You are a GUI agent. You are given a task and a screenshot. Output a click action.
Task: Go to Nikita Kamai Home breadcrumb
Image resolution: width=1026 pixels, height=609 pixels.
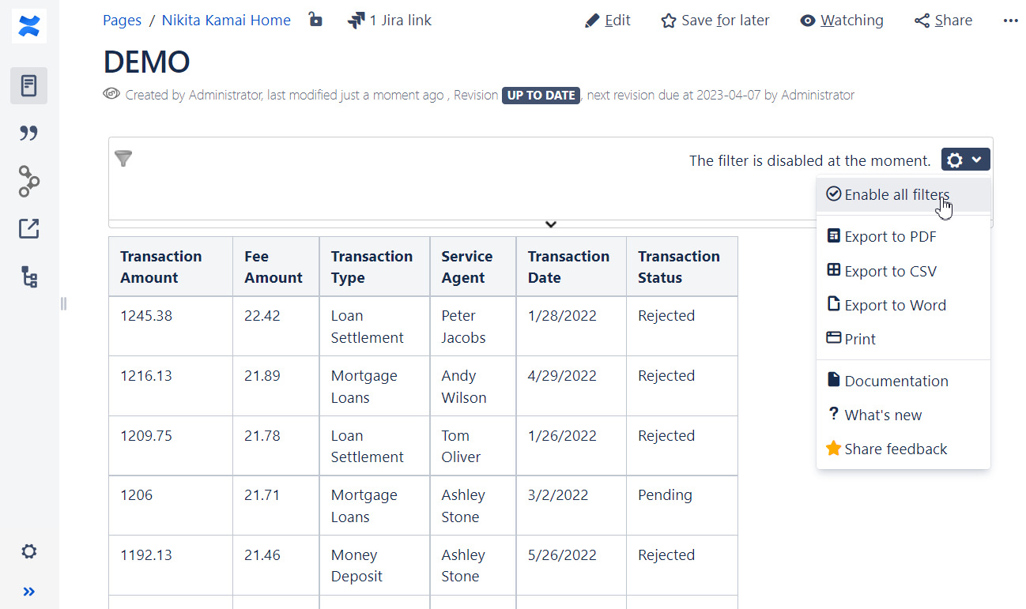(x=226, y=21)
